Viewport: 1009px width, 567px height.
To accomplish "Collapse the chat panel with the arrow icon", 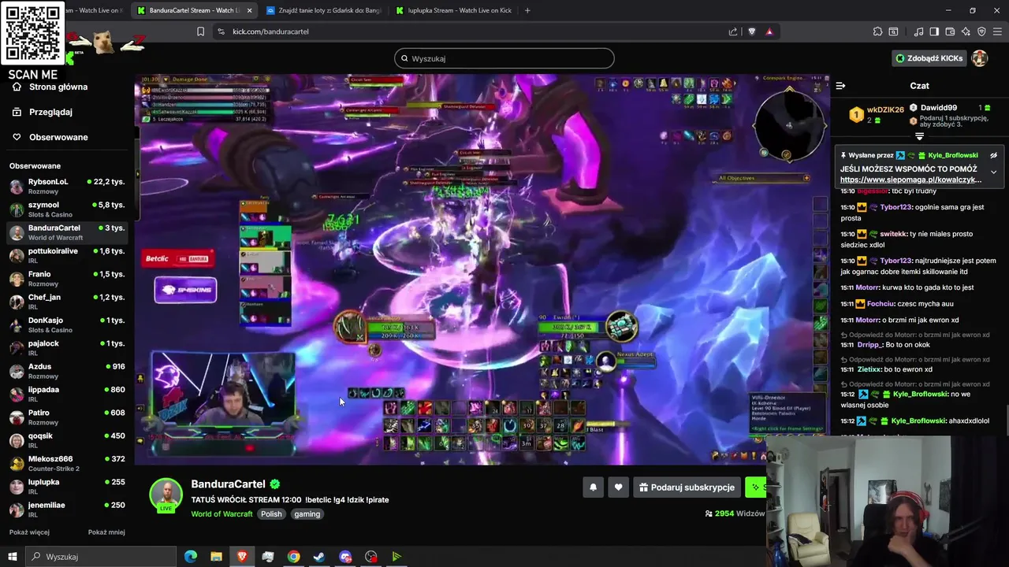I will pyautogui.click(x=840, y=86).
